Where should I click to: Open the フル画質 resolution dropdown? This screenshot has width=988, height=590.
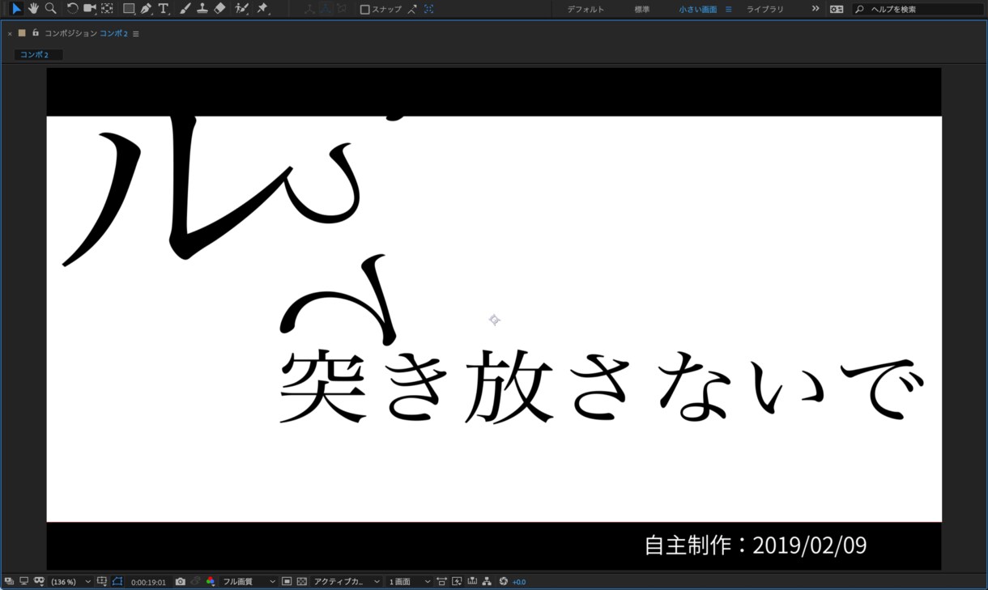tap(249, 582)
